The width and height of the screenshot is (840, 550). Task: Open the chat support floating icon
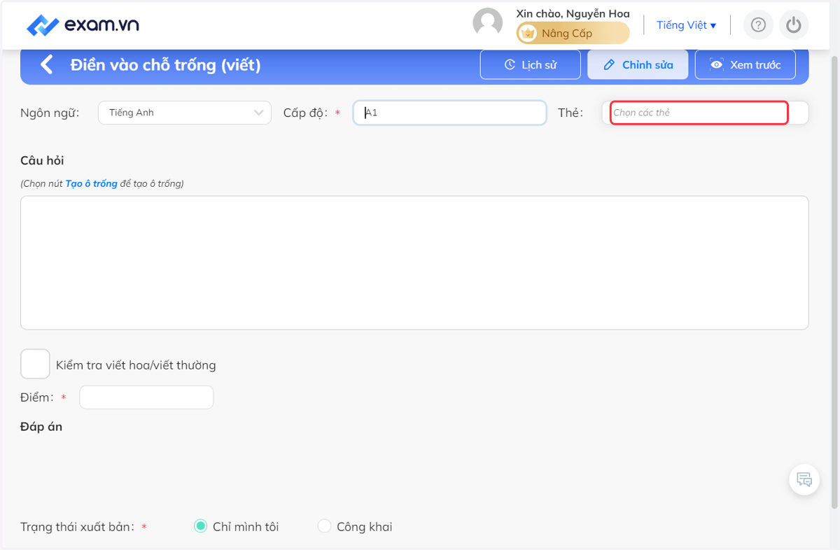(804, 480)
